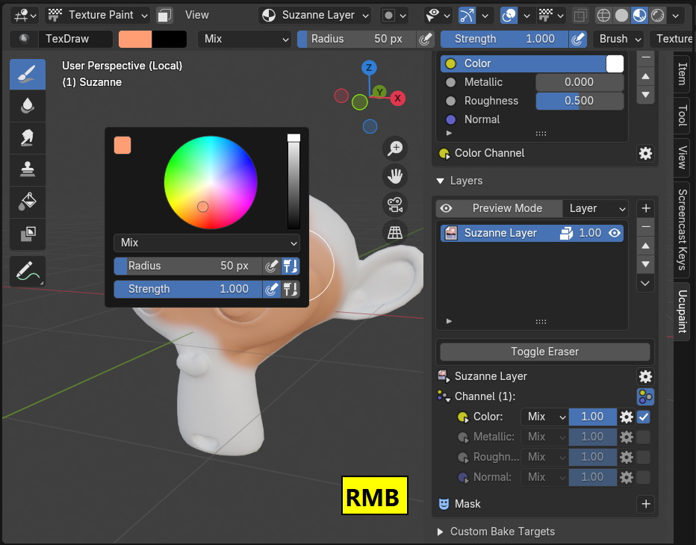Image resolution: width=696 pixels, height=545 pixels.
Task: Open Suzanne Layer settings gear
Action: click(645, 377)
